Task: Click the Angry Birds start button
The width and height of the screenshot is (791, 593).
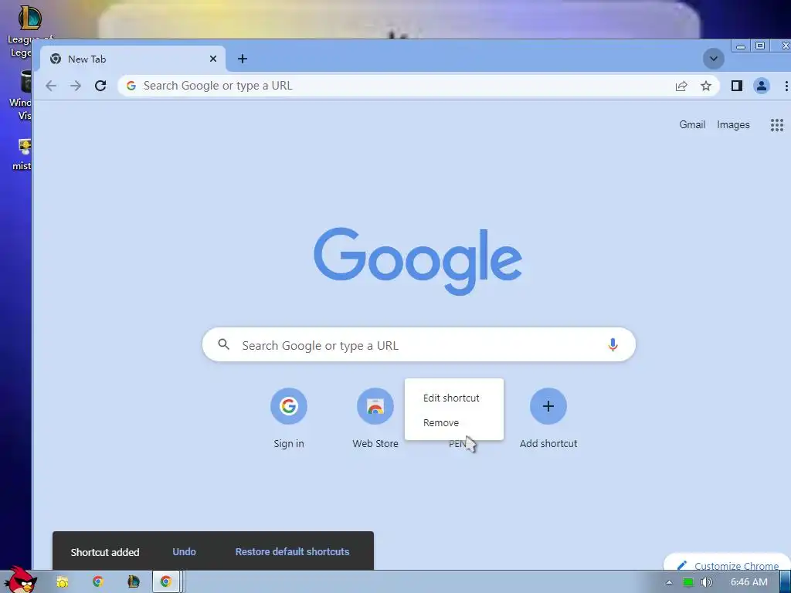Action: click(21, 580)
